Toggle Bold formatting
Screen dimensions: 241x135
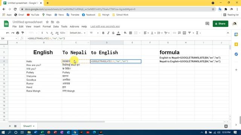(x=103, y=33)
